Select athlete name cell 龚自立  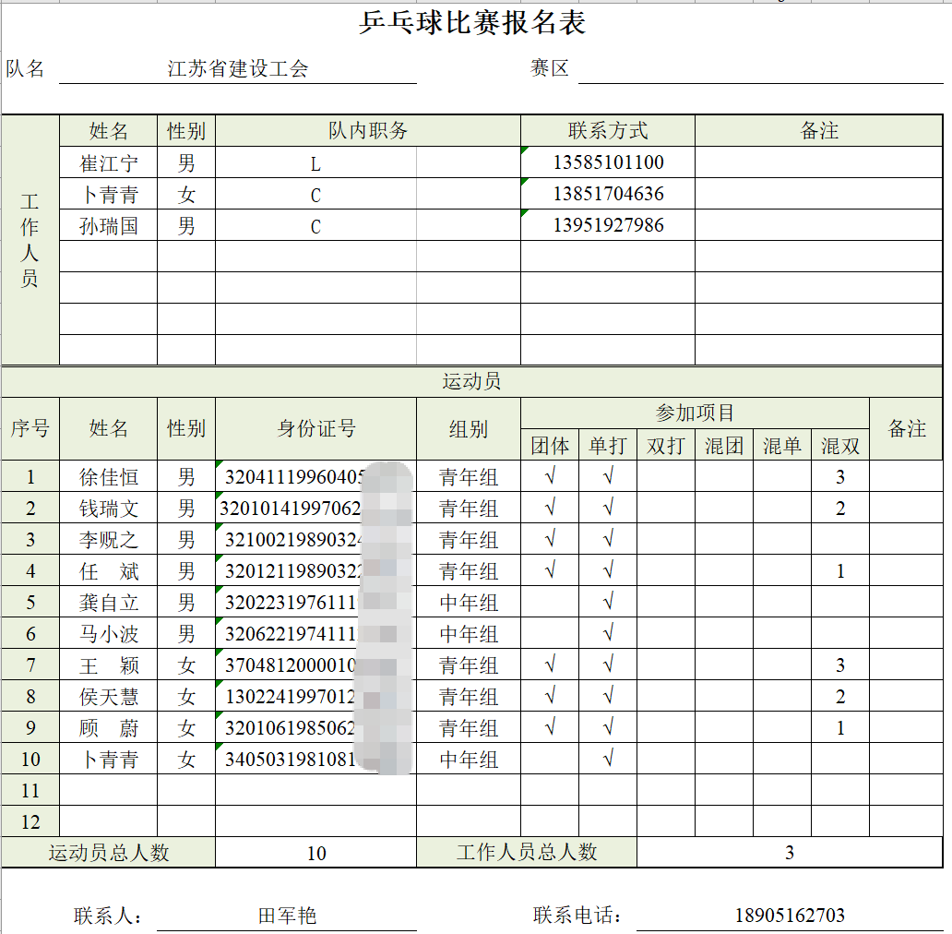[x=109, y=602]
